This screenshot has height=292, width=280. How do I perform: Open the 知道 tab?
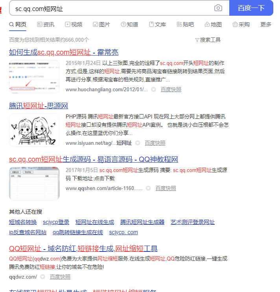(x=129, y=24)
